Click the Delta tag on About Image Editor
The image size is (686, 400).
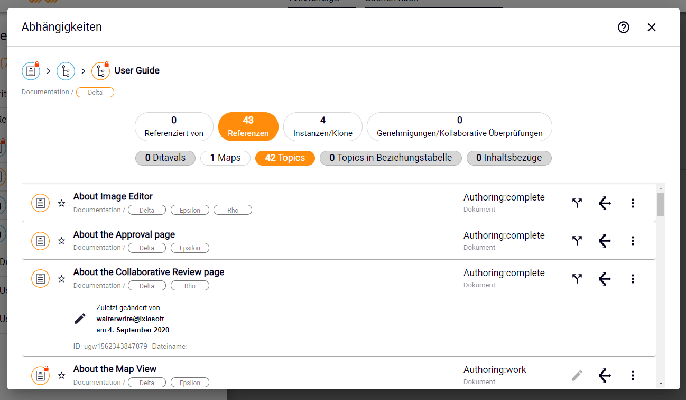147,210
